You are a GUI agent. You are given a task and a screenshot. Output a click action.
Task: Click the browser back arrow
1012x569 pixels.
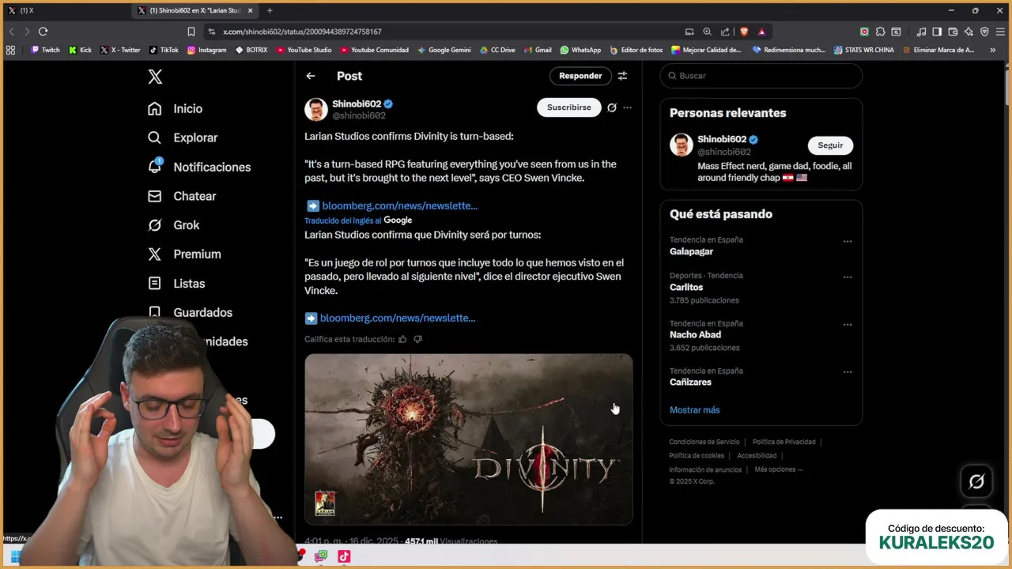[11, 32]
